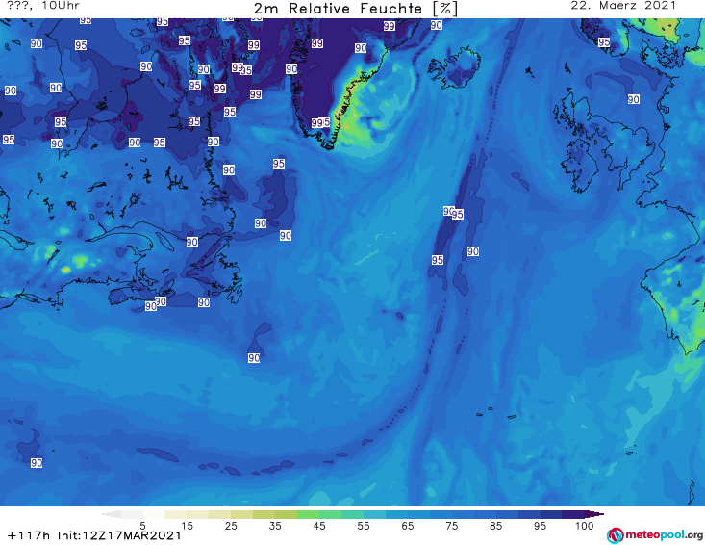Click the colorbar scale value '85'
Image resolution: width=705 pixels, height=545 pixels.
pos(495,526)
